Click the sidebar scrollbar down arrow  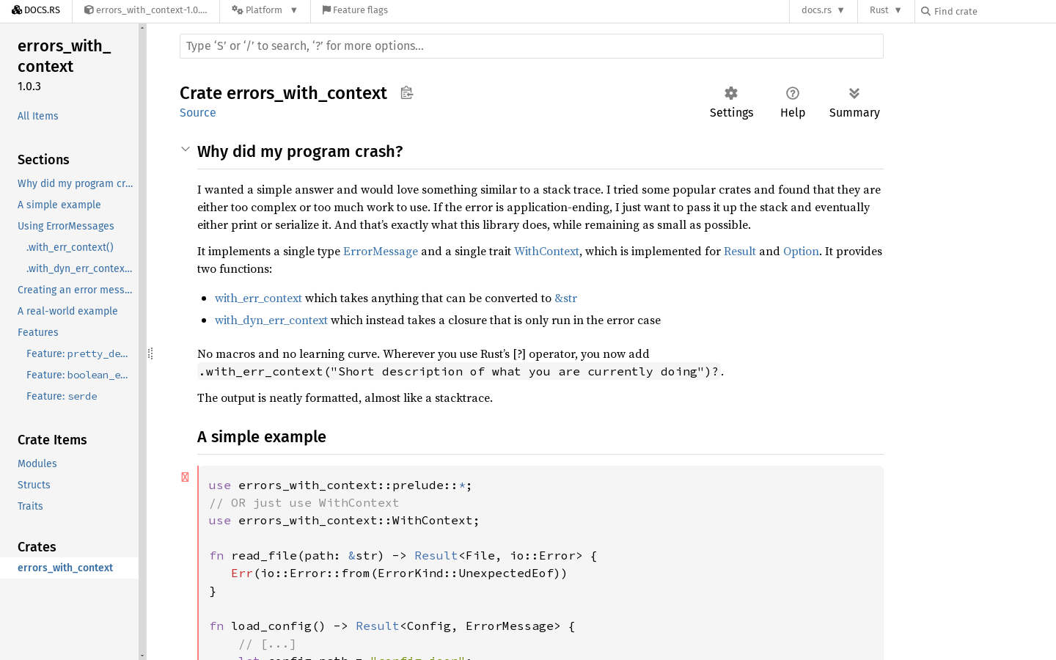click(142, 655)
